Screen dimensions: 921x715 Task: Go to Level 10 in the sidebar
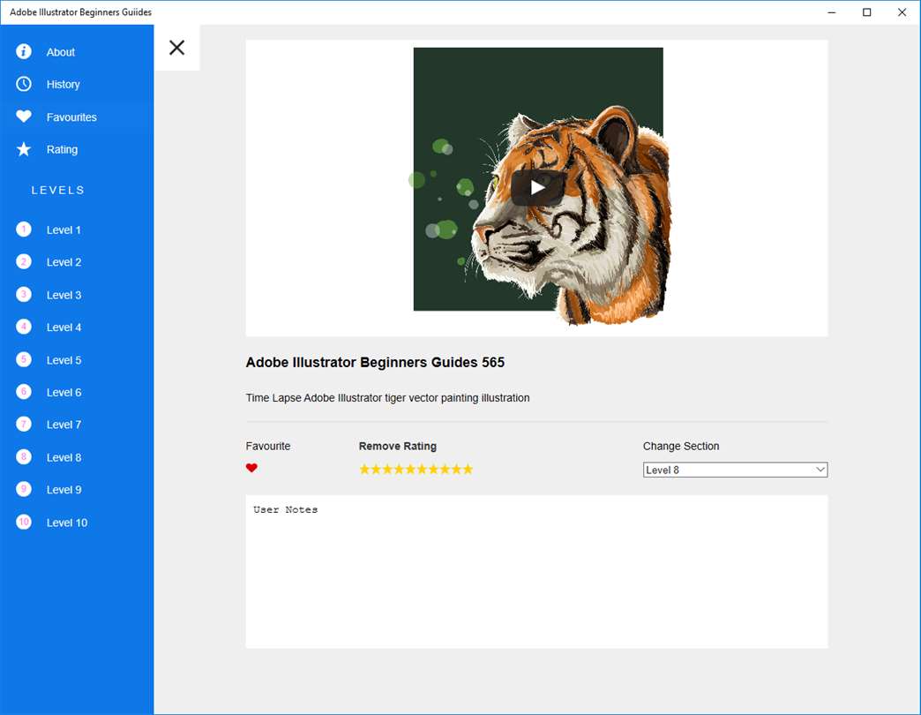(x=77, y=523)
